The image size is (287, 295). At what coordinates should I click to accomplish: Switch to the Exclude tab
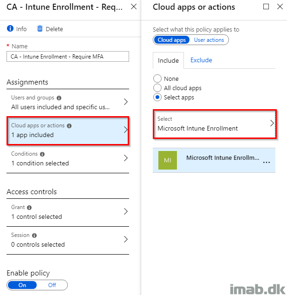[x=201, y=60]
